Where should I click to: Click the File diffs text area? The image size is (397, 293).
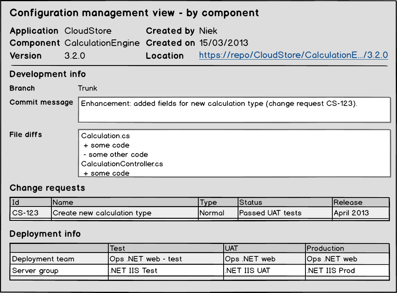coord(234,153)
